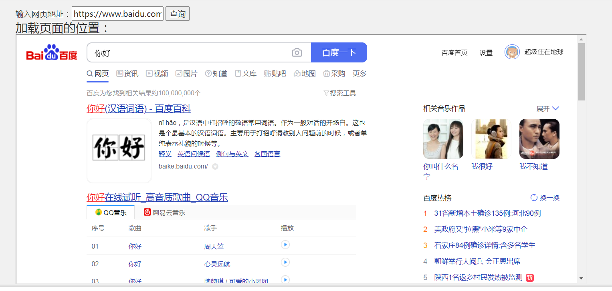Open hot item 31省新增本土确诊135例
Image resolution: width=612 pixels, height=291 pixels.
pyautogui.click(x=487, y=213)
